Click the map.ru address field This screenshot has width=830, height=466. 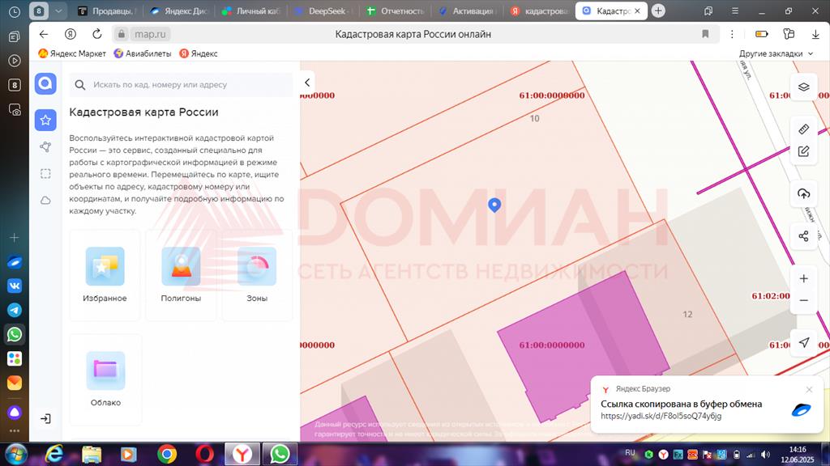pyautogui.click(x=150, y=34)
